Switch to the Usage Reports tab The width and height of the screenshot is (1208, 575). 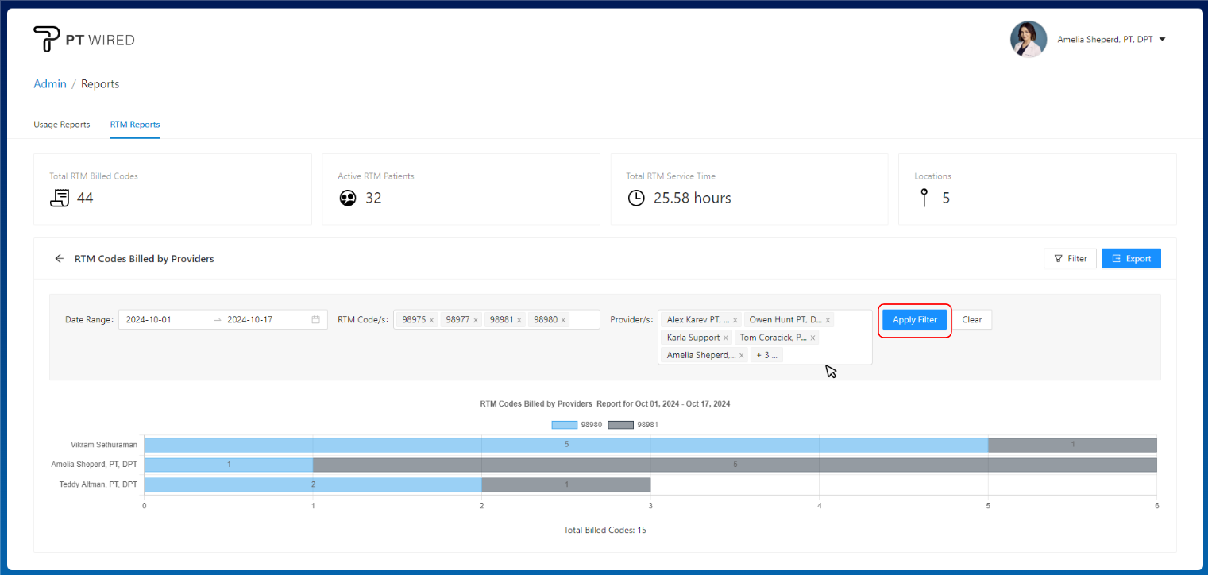(x=61, y=125)
